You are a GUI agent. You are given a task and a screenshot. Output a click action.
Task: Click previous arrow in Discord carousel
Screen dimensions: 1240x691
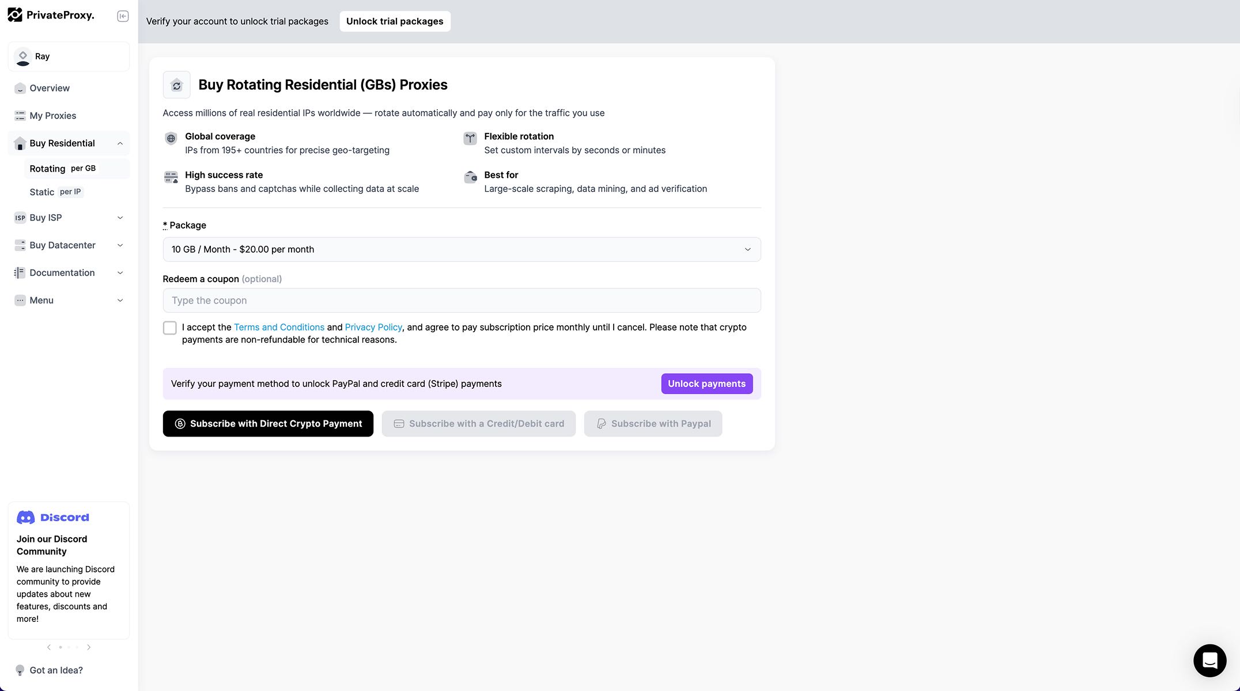[x=49, y=647]
